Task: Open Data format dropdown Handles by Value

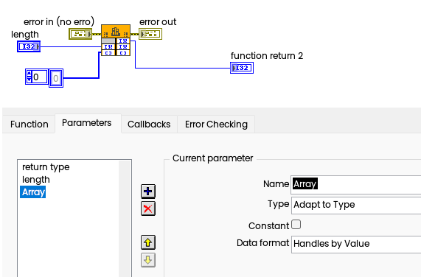Action: (x=356, y=244)
